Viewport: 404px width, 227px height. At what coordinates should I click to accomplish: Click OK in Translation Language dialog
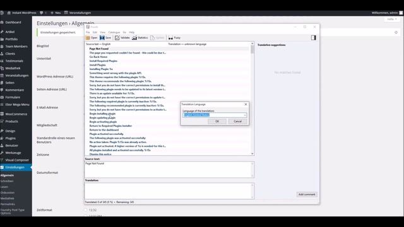click(x=217, y=121)
